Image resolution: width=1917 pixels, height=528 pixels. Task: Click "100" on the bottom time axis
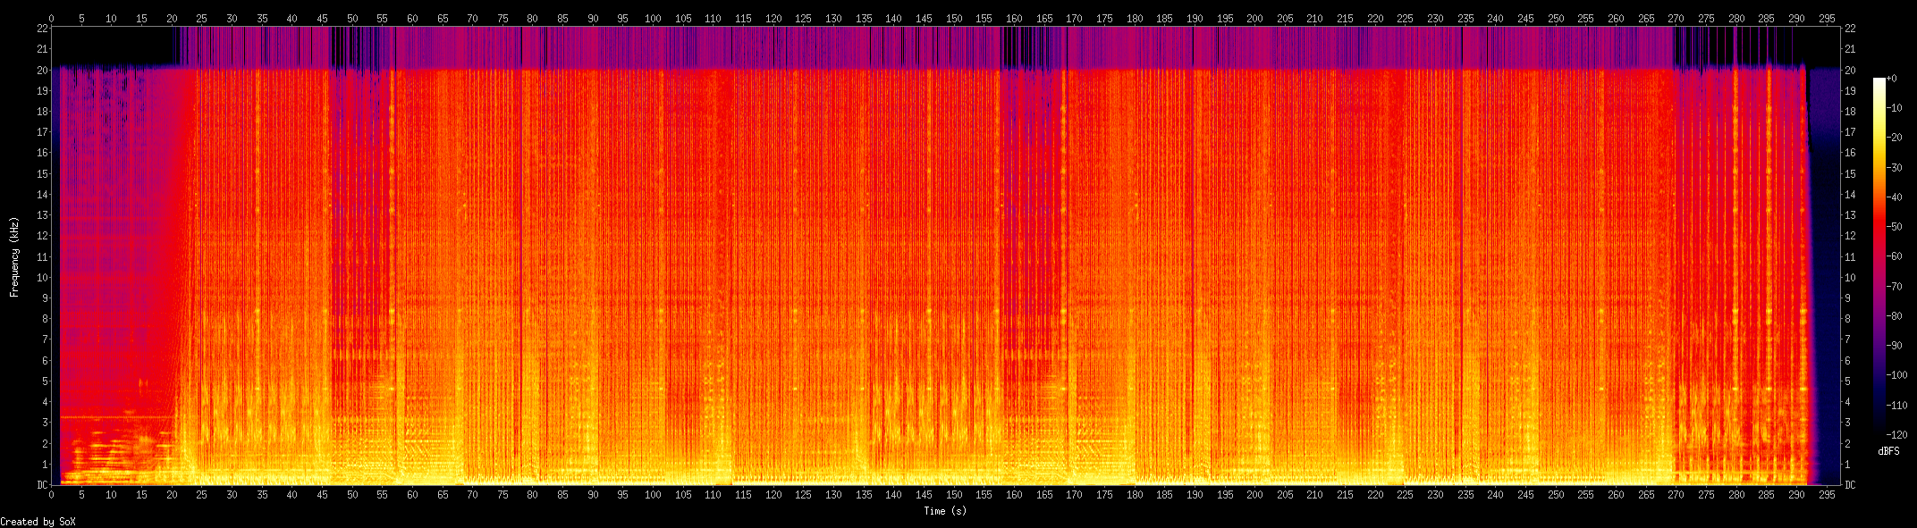[654, 495]
